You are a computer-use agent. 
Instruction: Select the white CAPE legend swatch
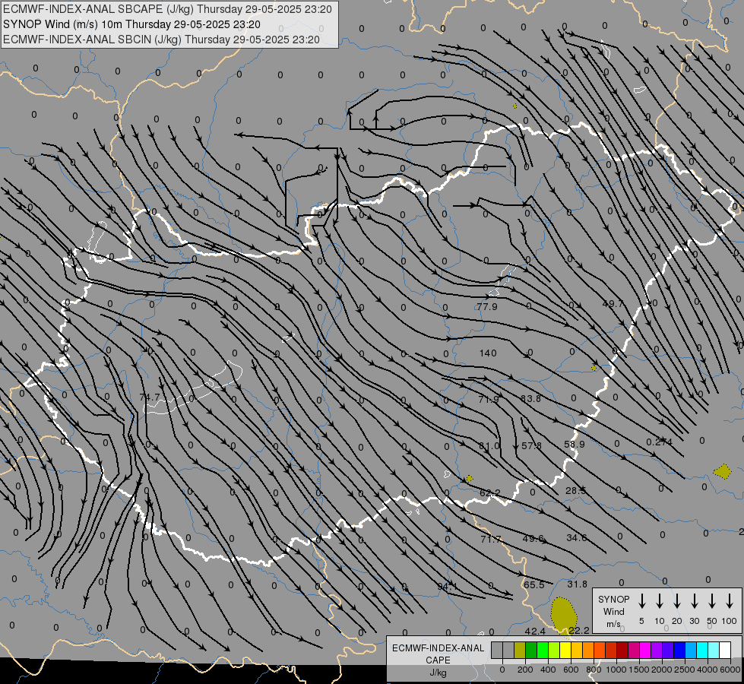(725, 650)
